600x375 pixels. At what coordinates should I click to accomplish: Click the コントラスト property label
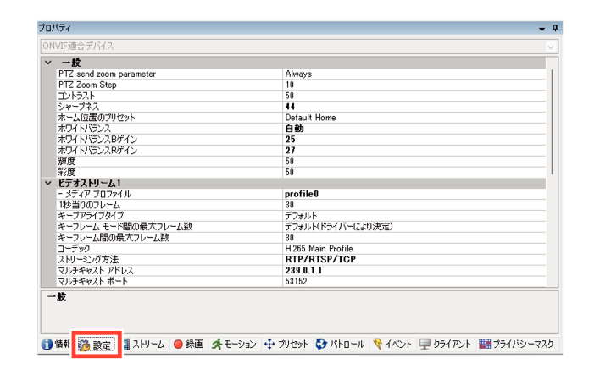[76, 96]
